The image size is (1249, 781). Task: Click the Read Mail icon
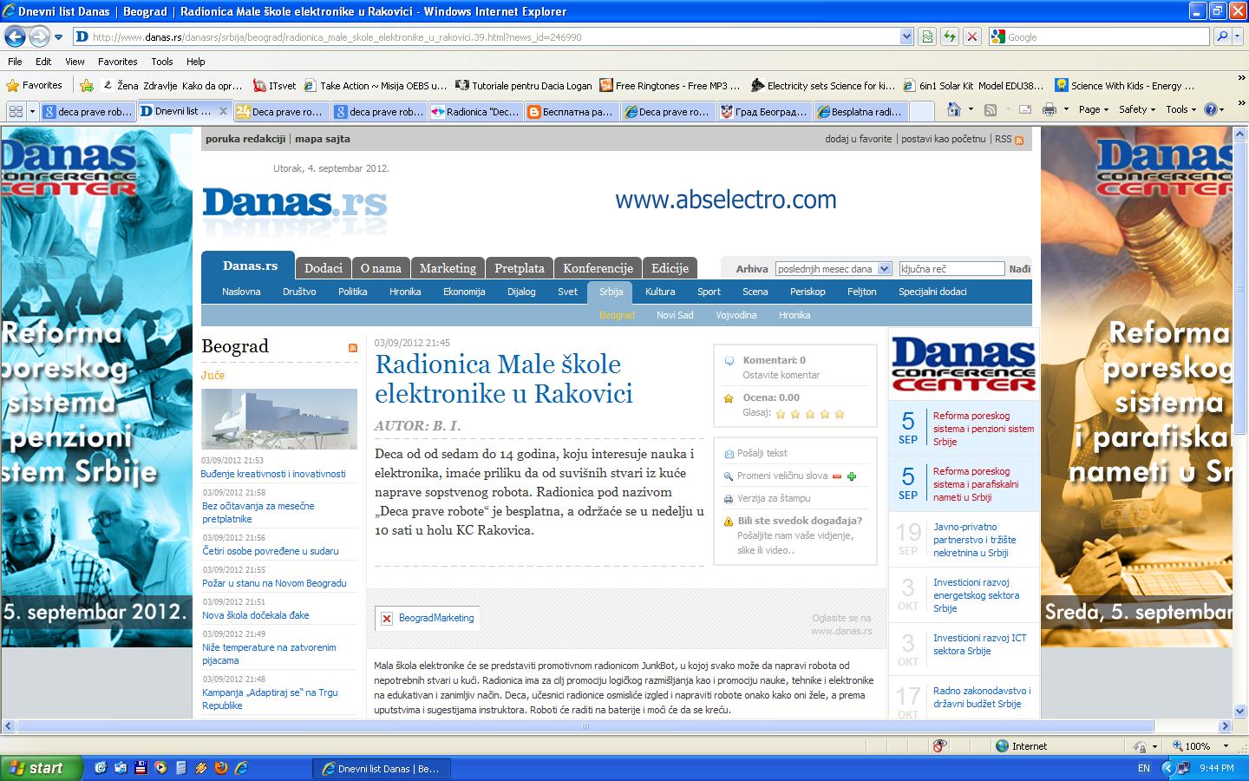point(1025,109)
